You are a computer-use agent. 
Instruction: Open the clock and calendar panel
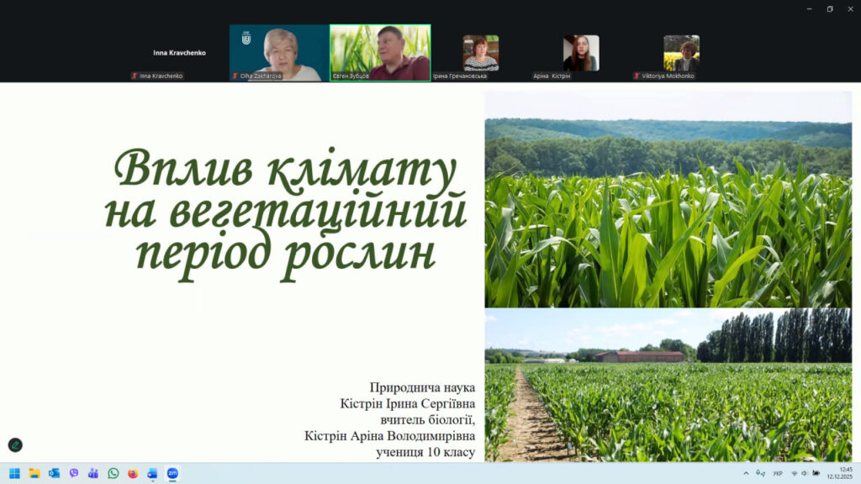pos(841,472)
